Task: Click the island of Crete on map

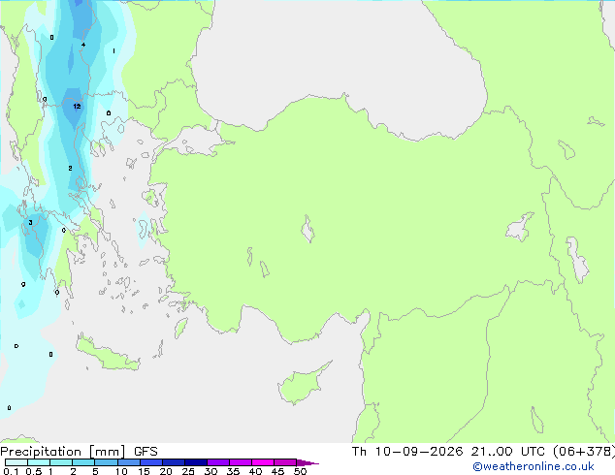Action: pyautogui.click(x=108, y=353)
